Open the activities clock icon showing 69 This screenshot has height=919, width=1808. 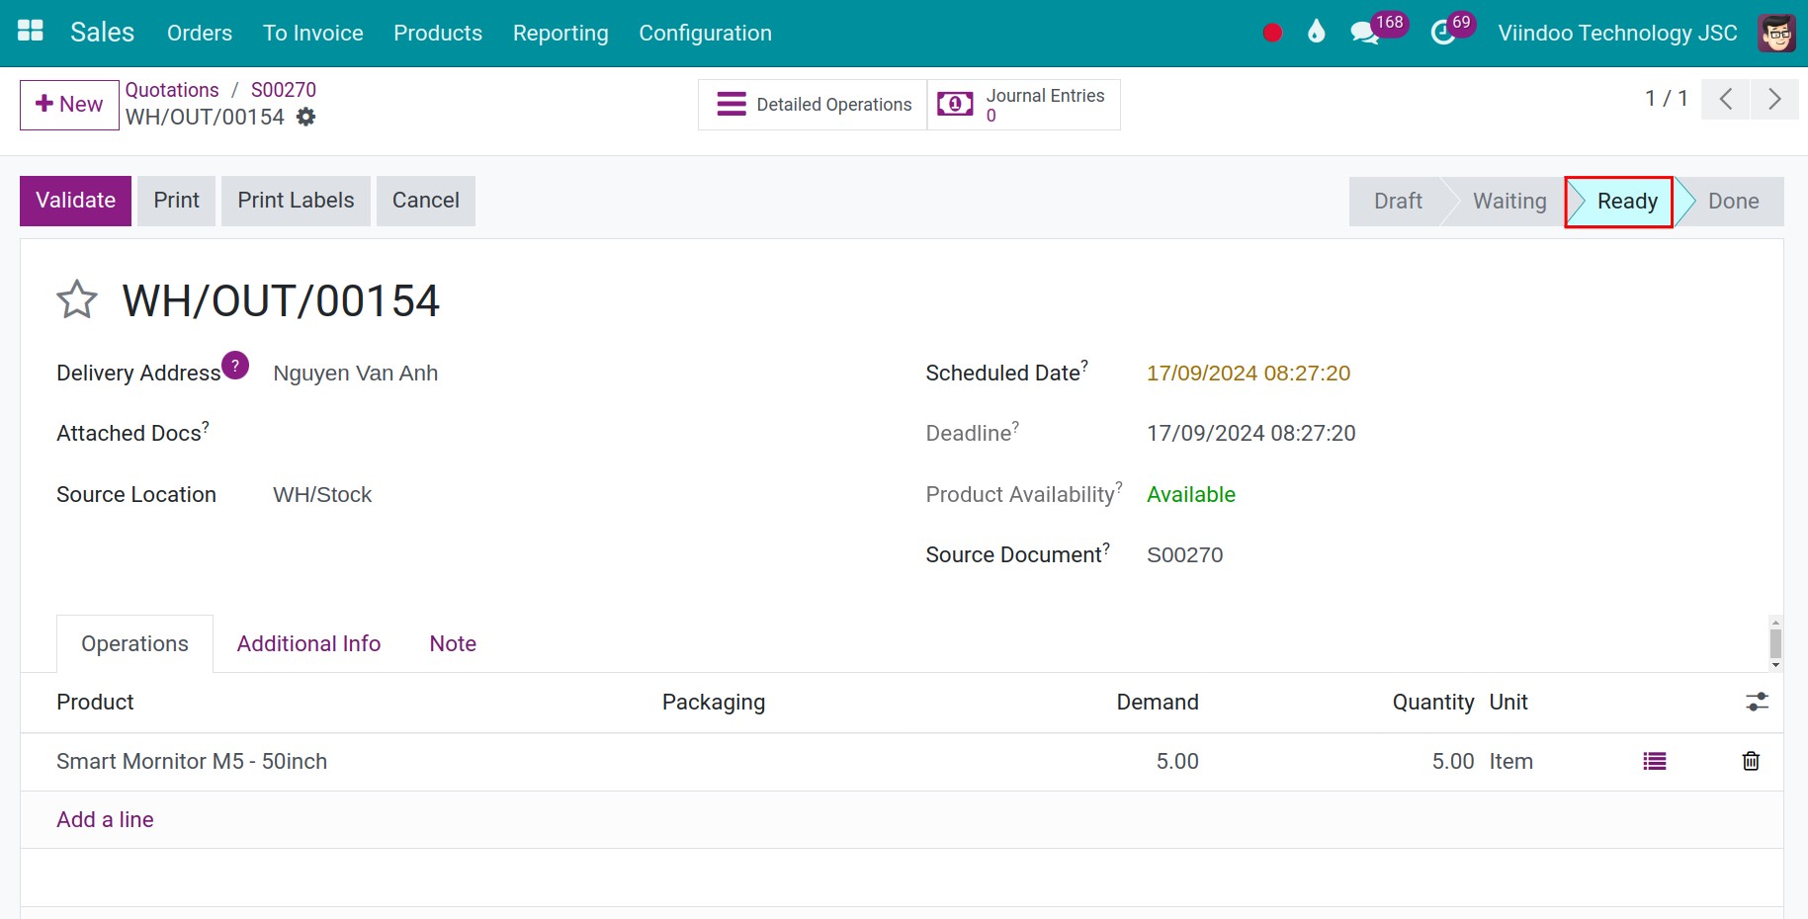1443,33
